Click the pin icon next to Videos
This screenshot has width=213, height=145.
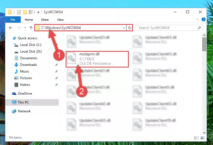pyautogui.click(x=57, y=85)
